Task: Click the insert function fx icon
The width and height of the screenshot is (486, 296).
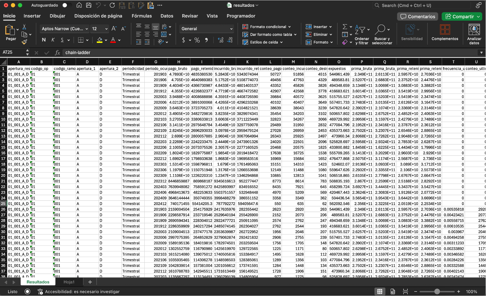Action: [57, 53]
